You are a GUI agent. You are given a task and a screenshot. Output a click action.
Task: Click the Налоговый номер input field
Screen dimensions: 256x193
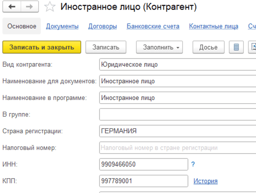tap(177, 148)
